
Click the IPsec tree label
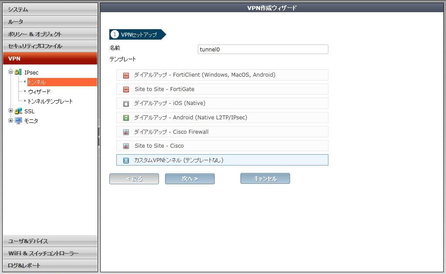(x=31, y=72)
